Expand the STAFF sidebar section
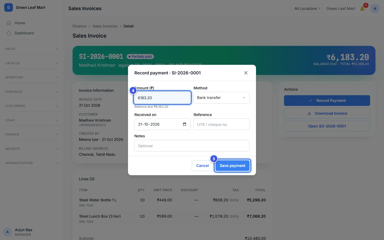This screenshot has width=384, height=240. point(32,120)
